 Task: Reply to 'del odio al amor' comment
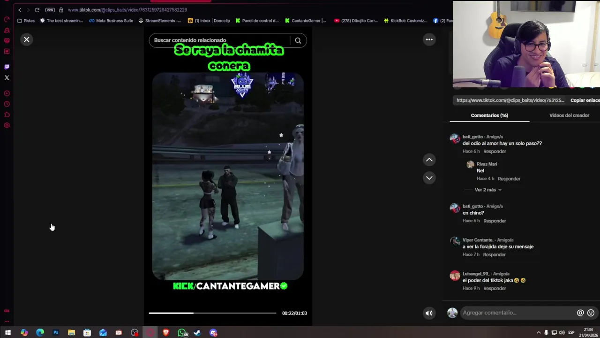tap(495, 152)
